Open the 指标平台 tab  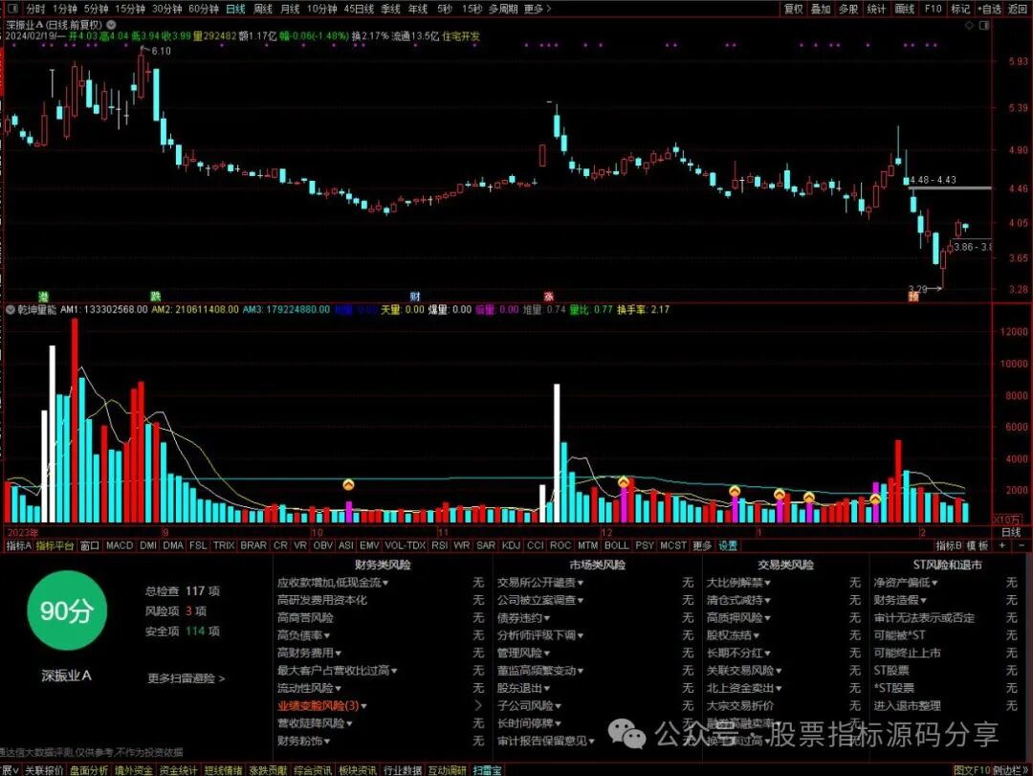click(x=55, y=545)
